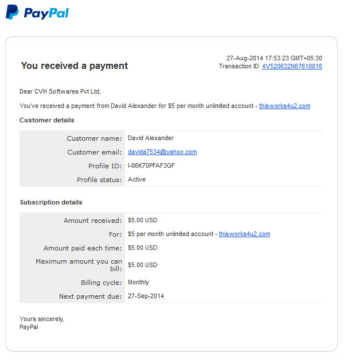Click the PayPal logo icon
The width and height of the screenshot is (348, 359).
[x=12, y=12]
